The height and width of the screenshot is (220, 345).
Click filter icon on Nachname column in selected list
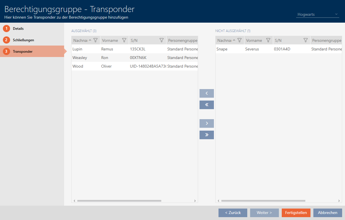[95, 40]
